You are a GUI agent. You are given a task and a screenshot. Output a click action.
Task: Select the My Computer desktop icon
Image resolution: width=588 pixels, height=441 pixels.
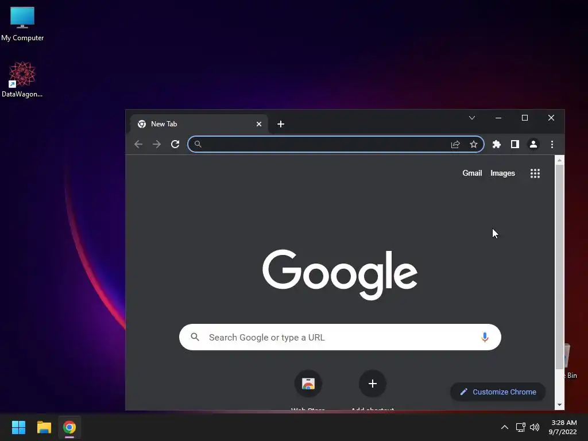pyautogui.click(x=22, y=24)
